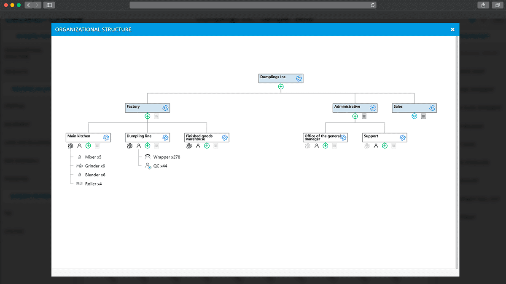This screenshot has height=284, width=506.
Task: Open the Sales node settings gear
Action: (431, 108)
